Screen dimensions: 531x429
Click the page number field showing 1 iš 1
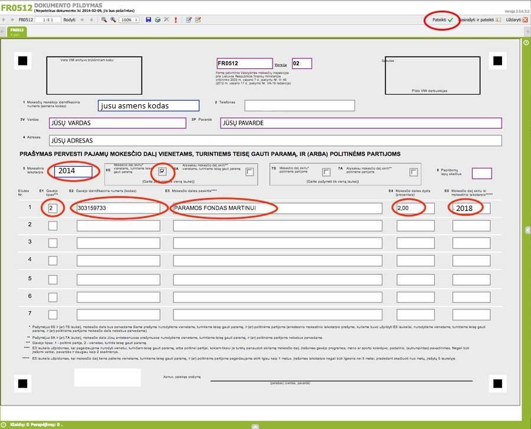point(48,20)
